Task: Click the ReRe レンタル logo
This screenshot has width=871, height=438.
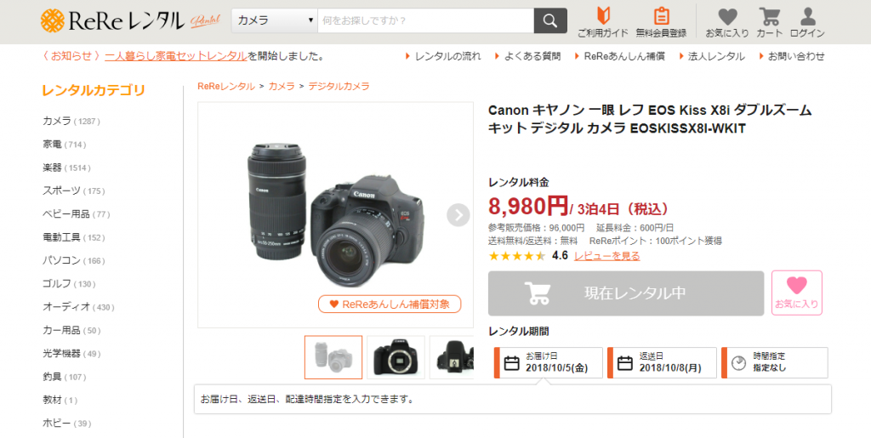Action: point(131,20)
